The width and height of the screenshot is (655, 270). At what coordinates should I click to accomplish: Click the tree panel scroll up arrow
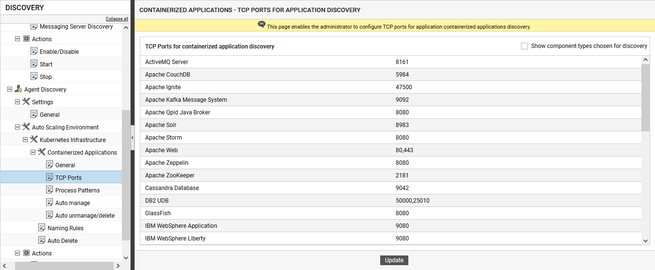tap(126, 28)
